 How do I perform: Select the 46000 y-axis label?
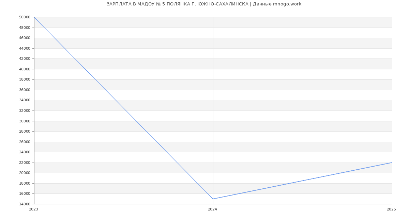coord(25,38)
